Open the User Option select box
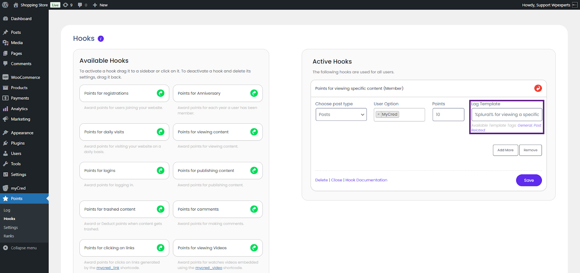The image size is (580, 273). click(411, 115)
